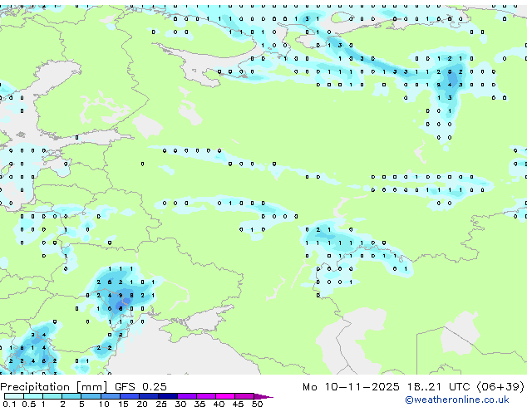Click the 'Mo 10-11-2025' date label
Image resolution: width=527 pixels, height=407 pixels.
point(351,387)
